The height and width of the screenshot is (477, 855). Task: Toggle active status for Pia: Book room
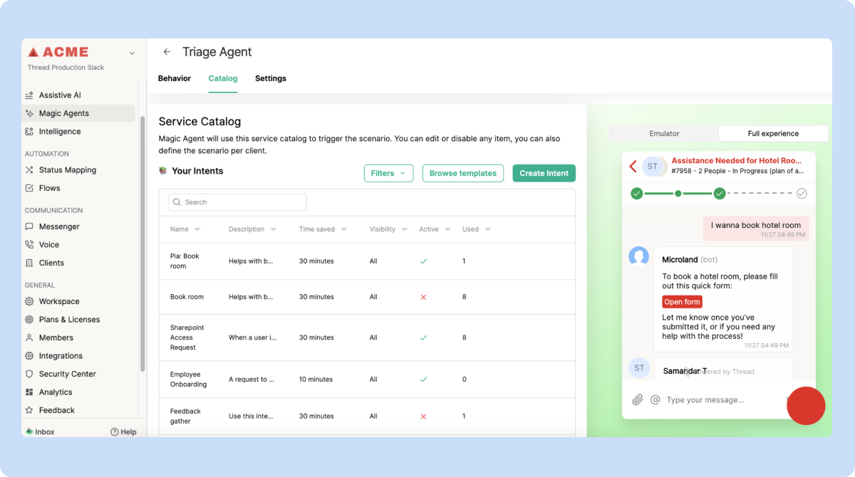click(x=423, y=261)
